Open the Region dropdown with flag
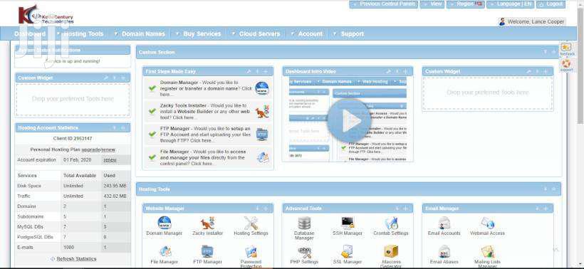The height and width of the screenshot is (269, 584). click(x=466, y=4)
